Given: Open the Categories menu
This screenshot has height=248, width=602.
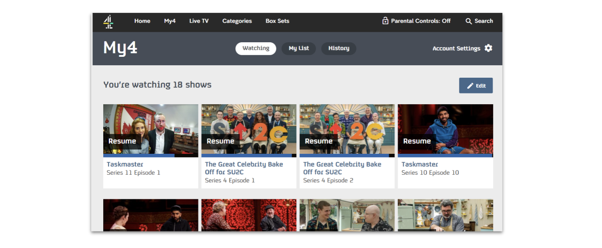Looking at the screenshot, I should pos(237,21).
